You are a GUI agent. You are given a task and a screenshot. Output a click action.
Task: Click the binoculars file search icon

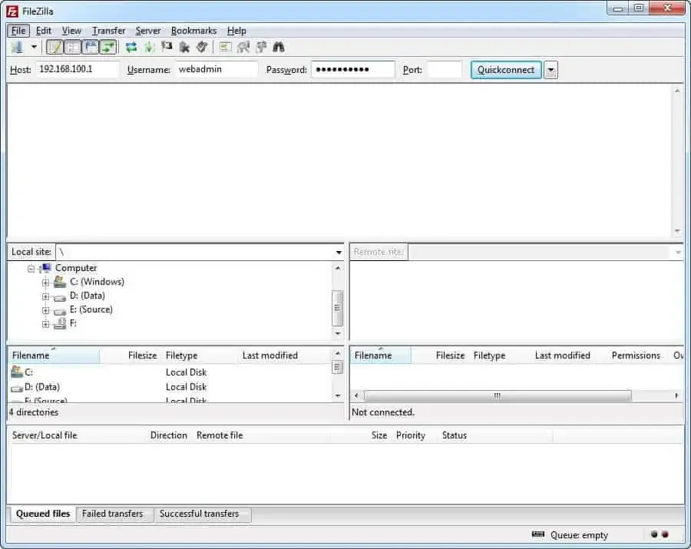[x=279, y=48]
